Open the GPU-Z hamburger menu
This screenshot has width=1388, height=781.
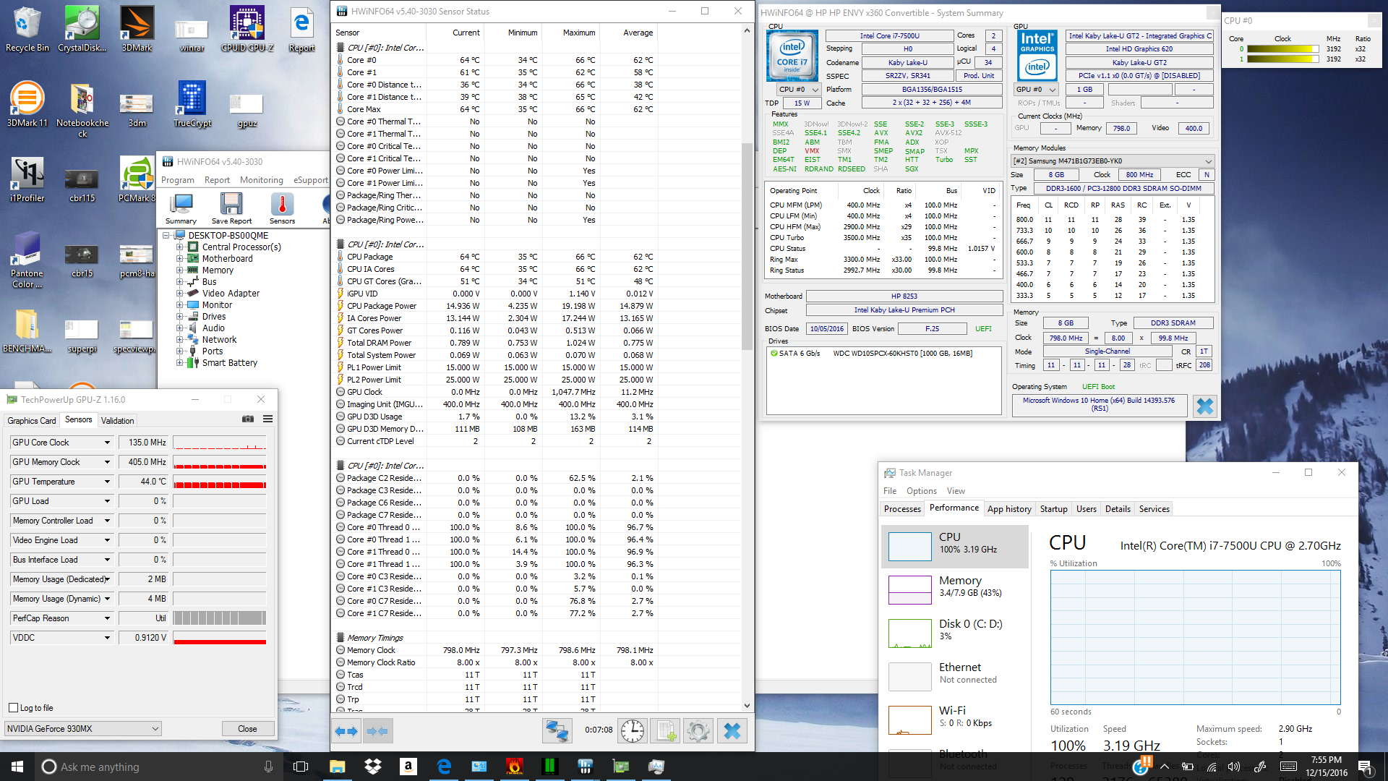[267, 419]
